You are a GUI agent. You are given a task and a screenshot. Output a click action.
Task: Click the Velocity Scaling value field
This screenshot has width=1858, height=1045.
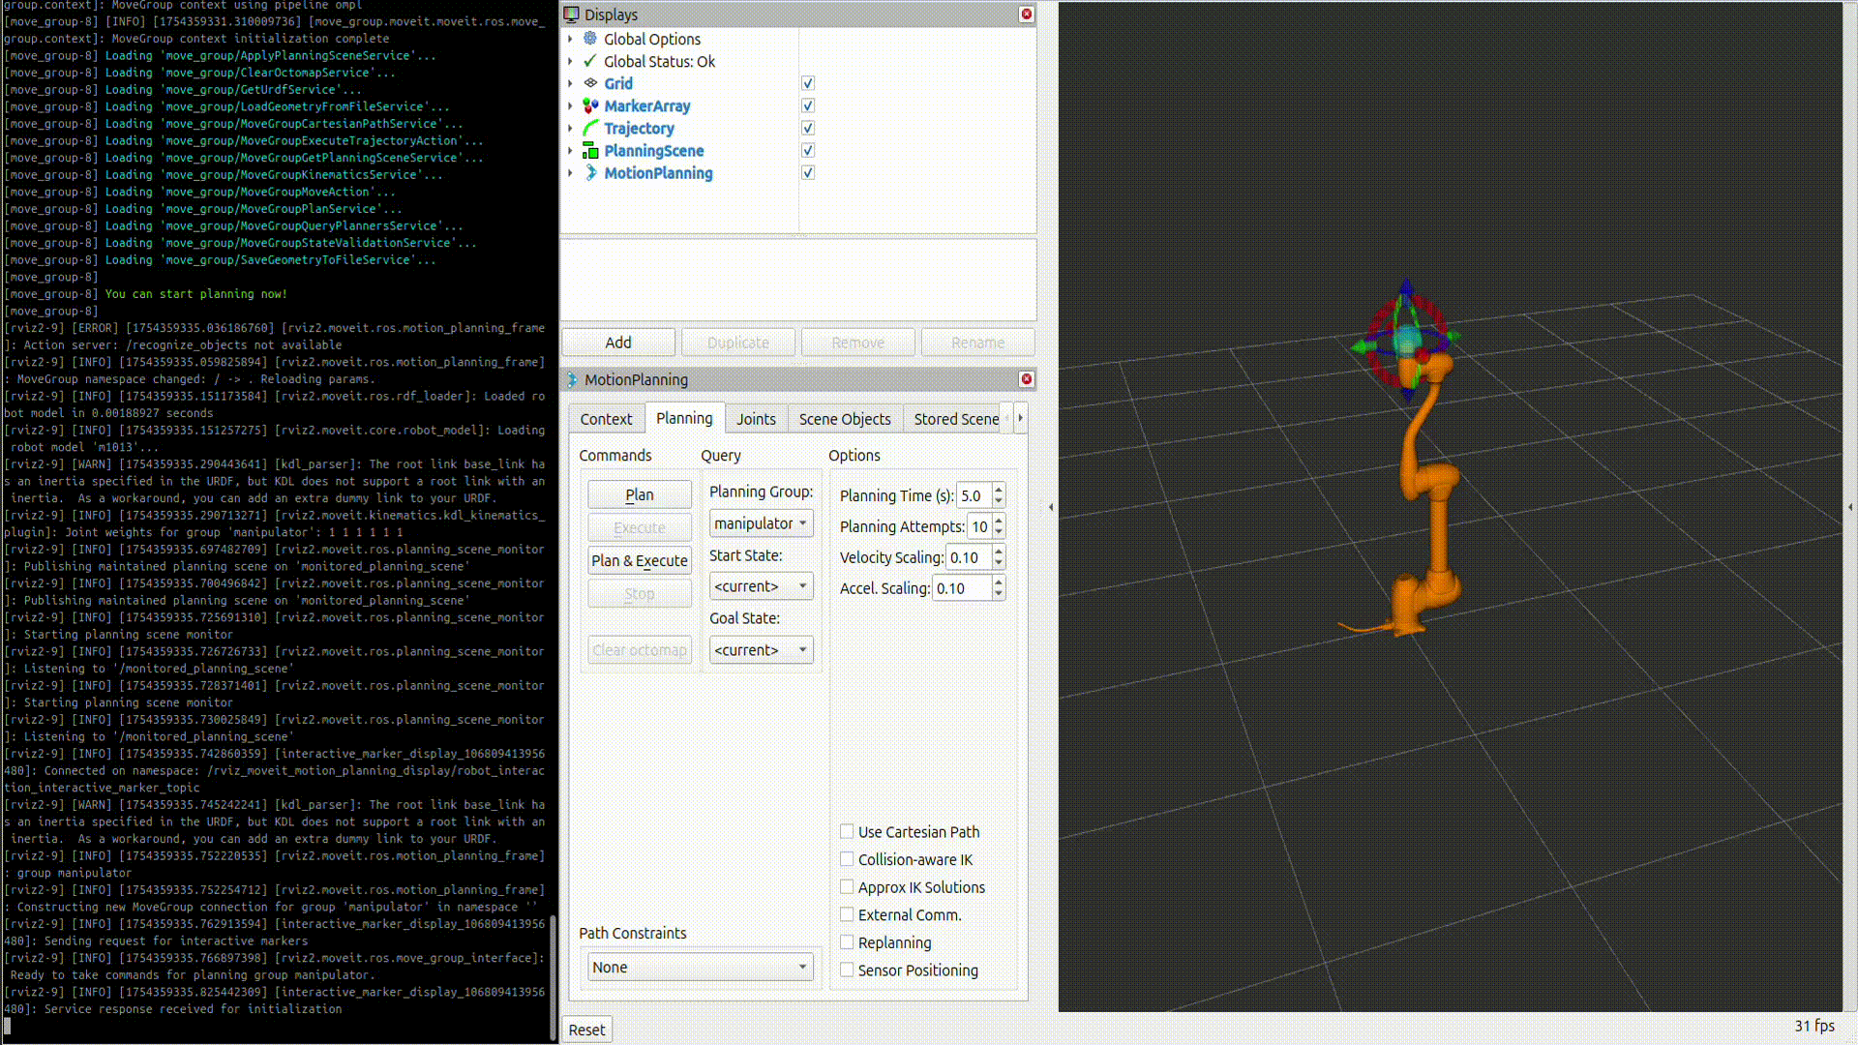(x=969, y=557)
